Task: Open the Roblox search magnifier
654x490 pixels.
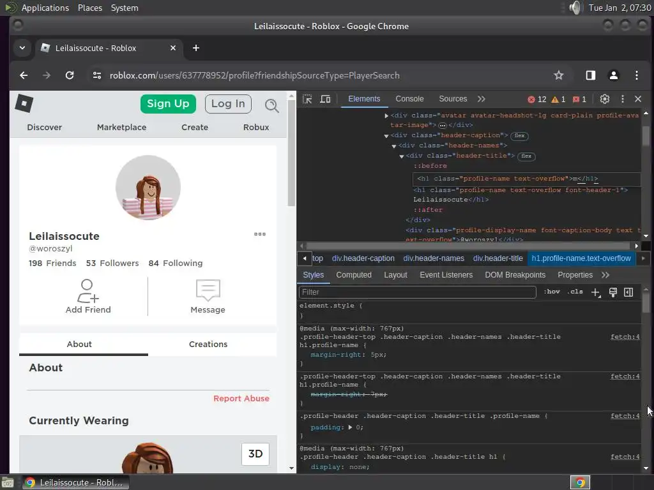Action: (272, 105)
